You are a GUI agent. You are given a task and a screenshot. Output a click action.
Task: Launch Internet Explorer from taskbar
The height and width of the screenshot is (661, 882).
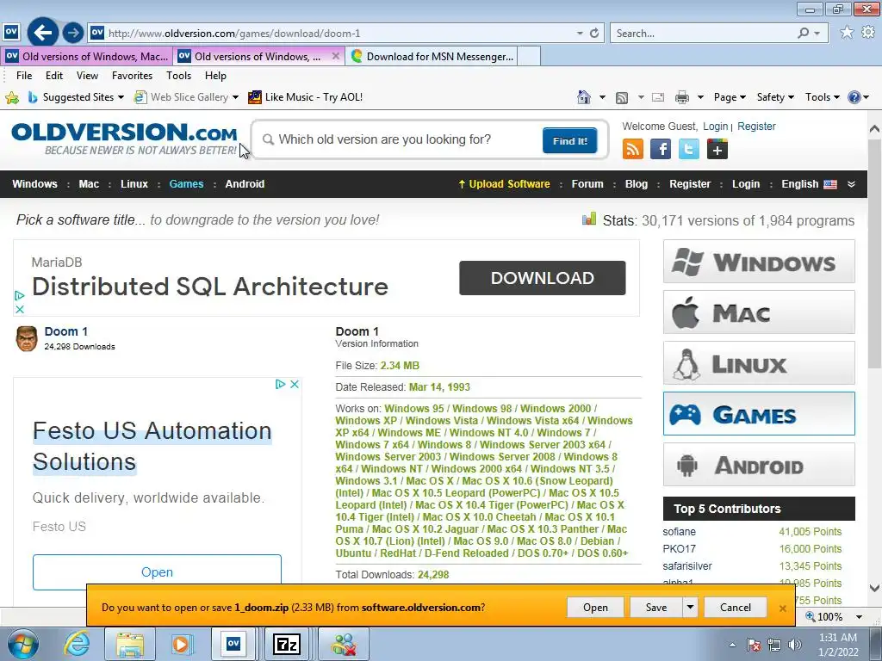[77, 644]
